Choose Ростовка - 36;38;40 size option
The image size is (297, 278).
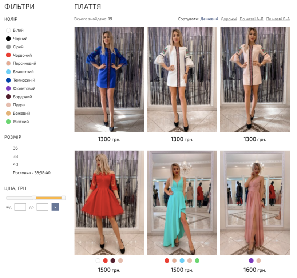[x=32, y=173]
